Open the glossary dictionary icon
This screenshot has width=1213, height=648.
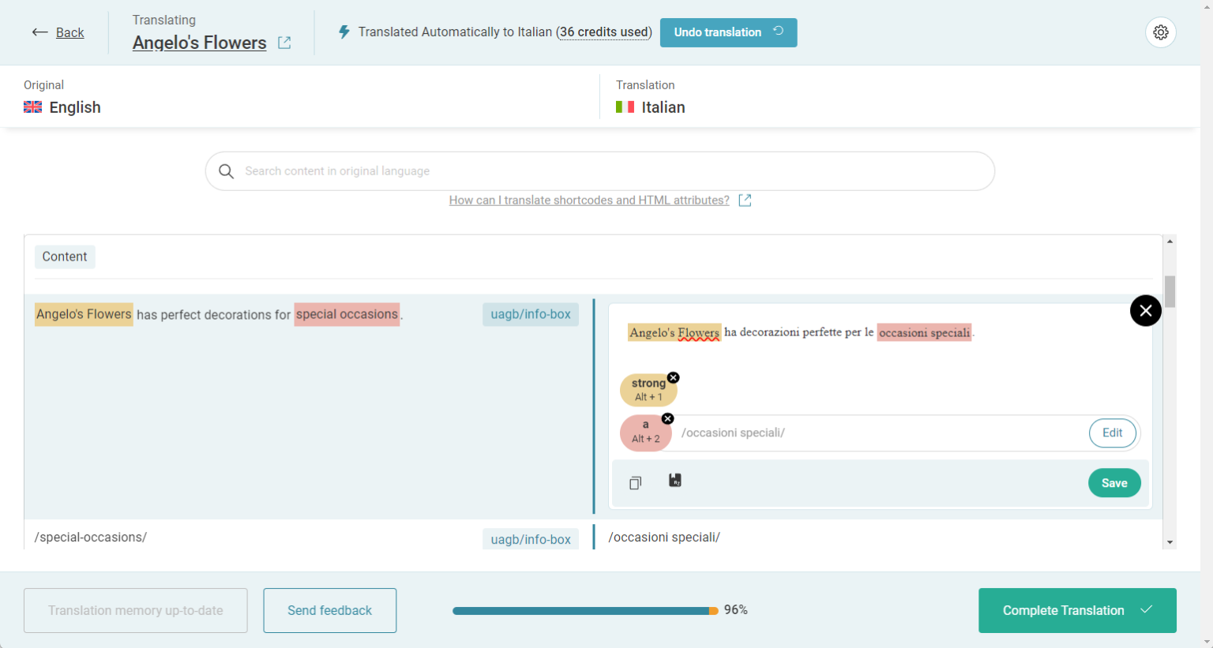point(675,482)
